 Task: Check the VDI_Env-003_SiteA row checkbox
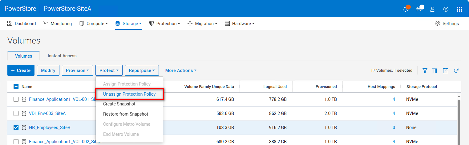click(16, 113)
